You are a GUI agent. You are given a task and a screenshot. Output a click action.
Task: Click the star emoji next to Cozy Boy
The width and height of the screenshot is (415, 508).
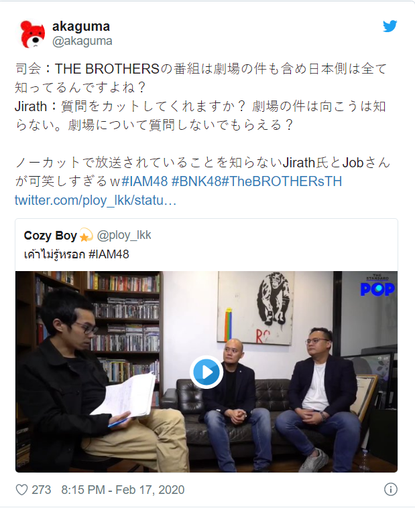pyautogui.click(x=86, y=236)
